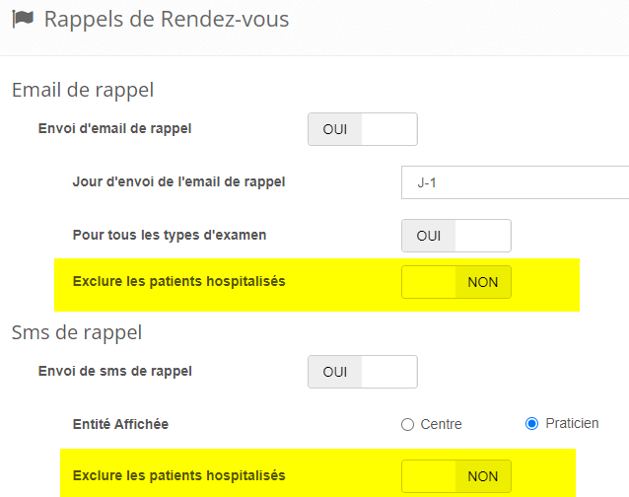Viewport: 629px width, 497px height.
Task: Click the Sms de rappel section heading
Action: point(77,332)
